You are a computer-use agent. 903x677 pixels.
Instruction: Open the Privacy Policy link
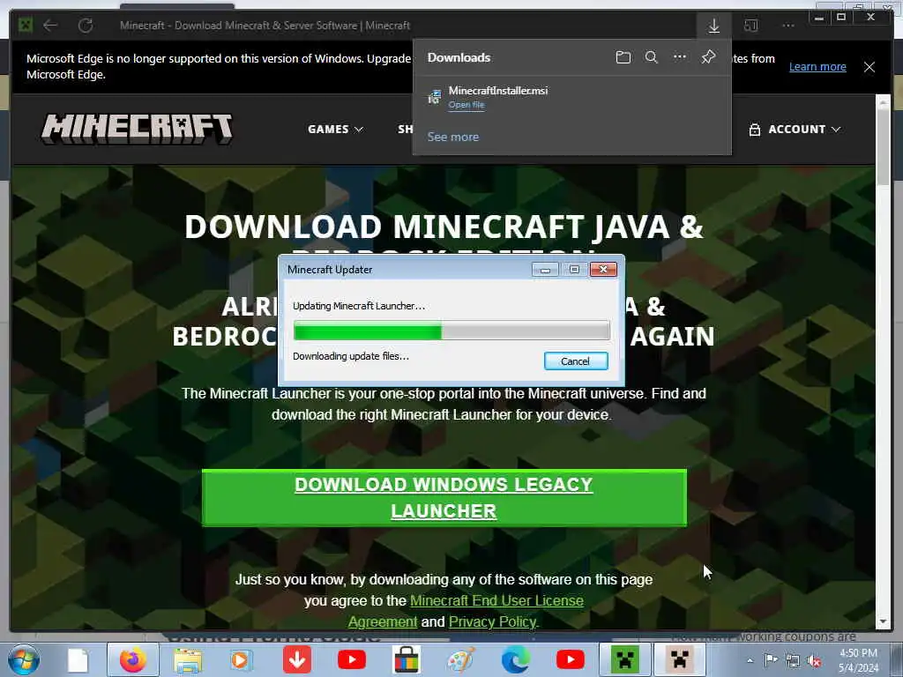coord(492,621)
